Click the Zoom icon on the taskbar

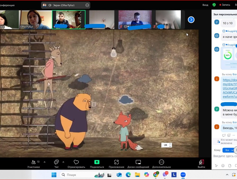click(x=183, y=175)
